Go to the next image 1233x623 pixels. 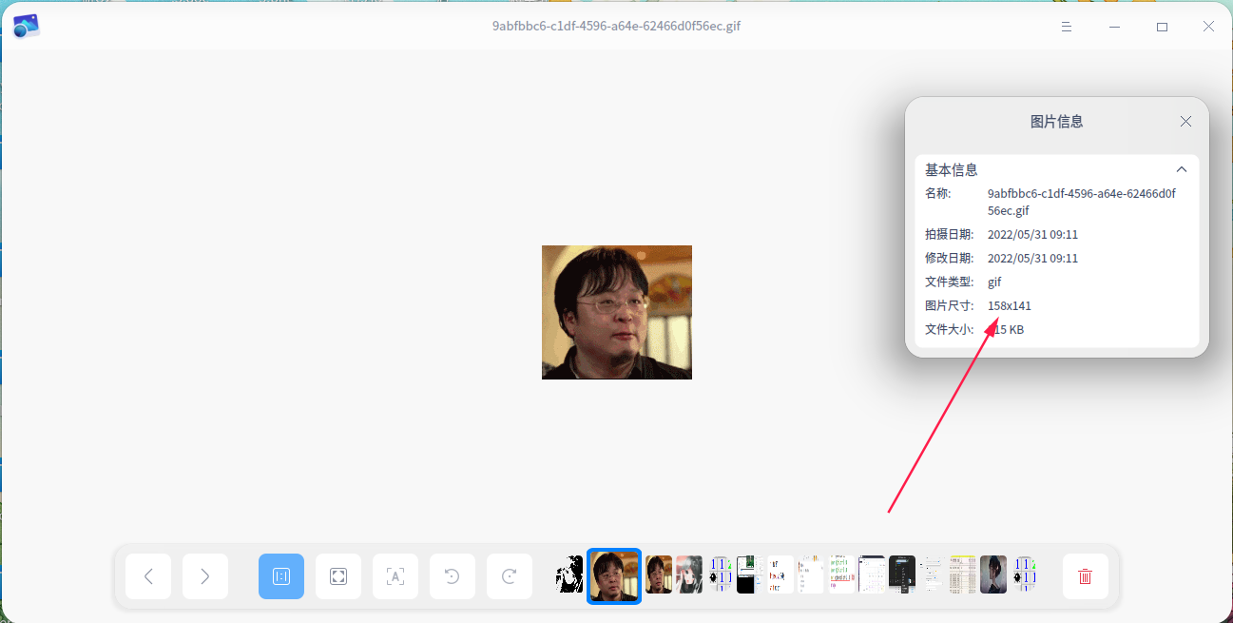tap(205, 576)
